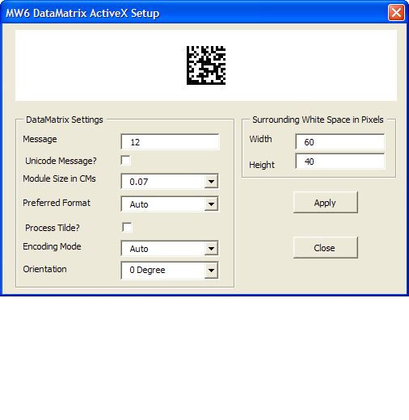Image resolution: width=409 pixels, height=420 pixels.
Task: Click the MW6 DataMatrix ActiveX Setup title bar
Action: [x=194, y=13]
